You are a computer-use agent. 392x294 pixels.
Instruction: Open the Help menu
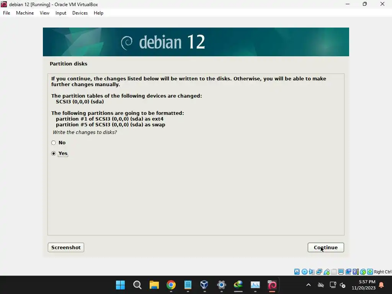coord(98,13)
